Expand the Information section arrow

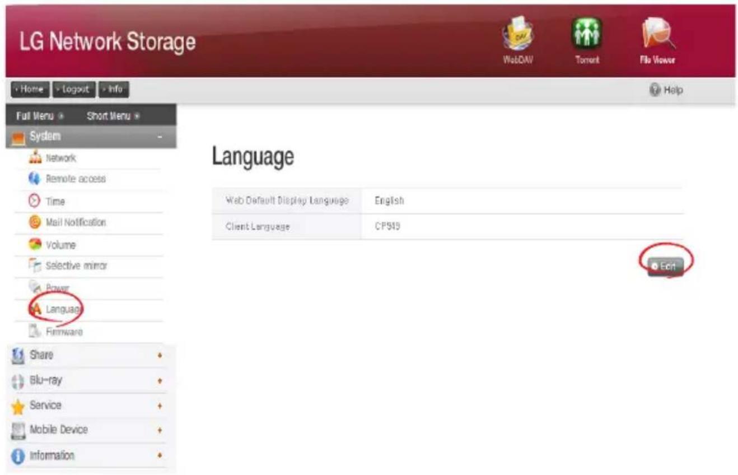(x=161, y=455)
